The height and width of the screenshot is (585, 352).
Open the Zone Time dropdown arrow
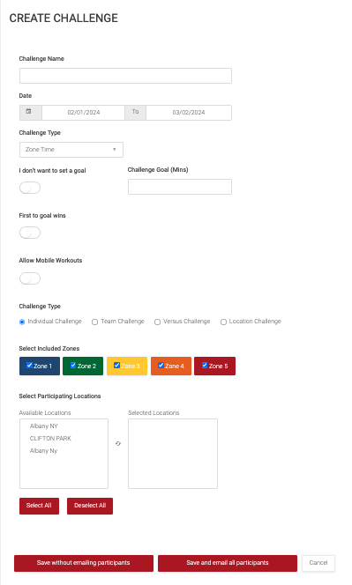[x=115, y=150]
